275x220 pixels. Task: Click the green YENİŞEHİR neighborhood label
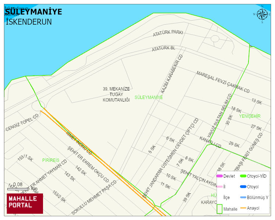(x=250, y=116)
